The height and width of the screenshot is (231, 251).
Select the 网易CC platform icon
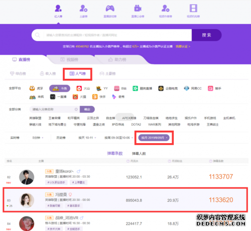(186, 88)
